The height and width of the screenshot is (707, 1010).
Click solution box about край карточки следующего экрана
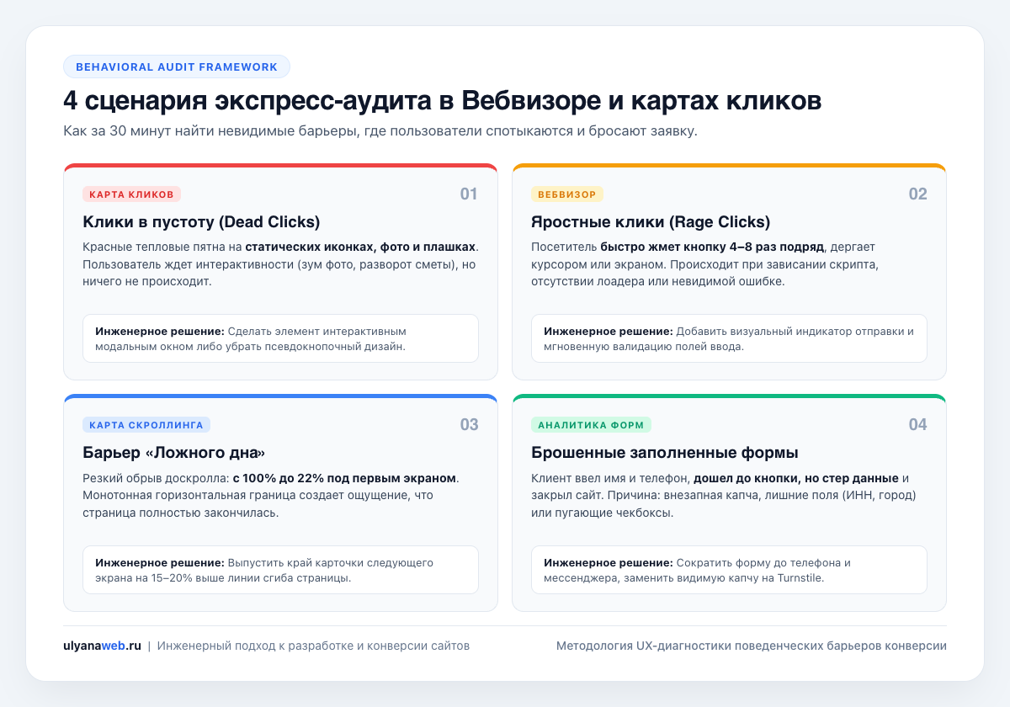280,570
